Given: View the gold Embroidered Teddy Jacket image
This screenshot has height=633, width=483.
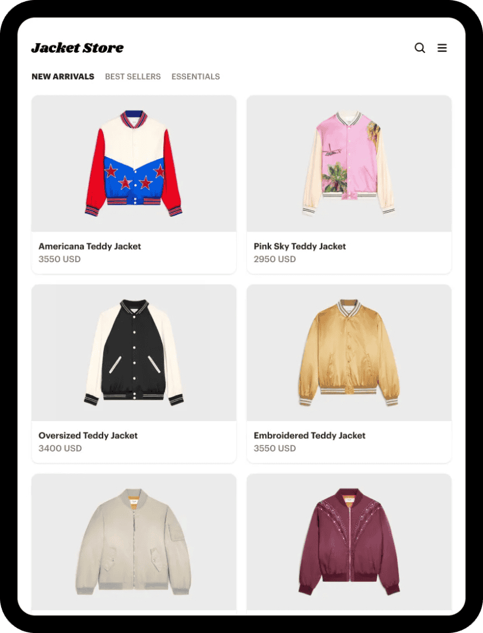Looking at the screenshot, I should click(x=349, y=353).
